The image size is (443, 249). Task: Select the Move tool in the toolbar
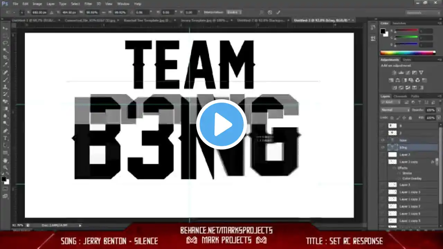(5, 28)
